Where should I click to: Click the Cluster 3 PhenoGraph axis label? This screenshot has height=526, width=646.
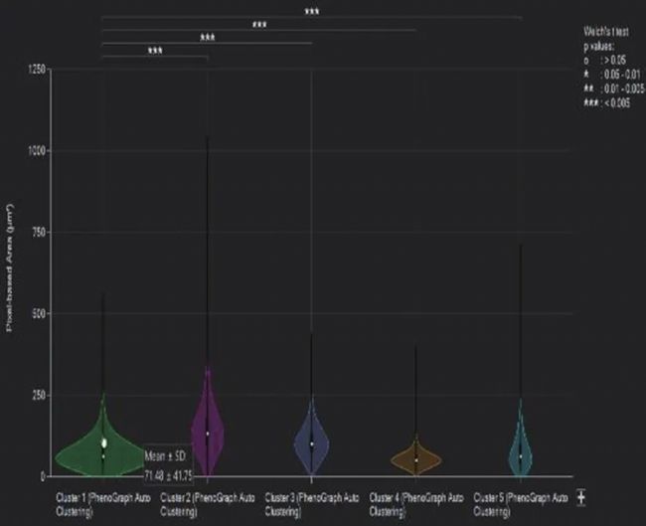coord(311,502)
